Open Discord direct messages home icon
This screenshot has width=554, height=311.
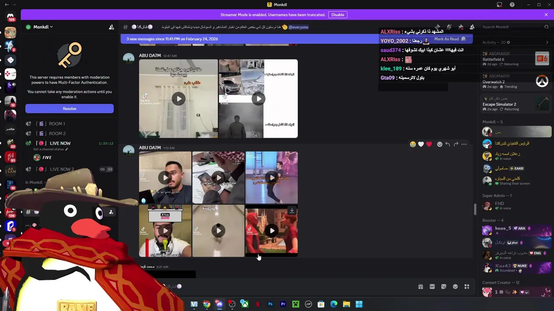click(10, 16)
